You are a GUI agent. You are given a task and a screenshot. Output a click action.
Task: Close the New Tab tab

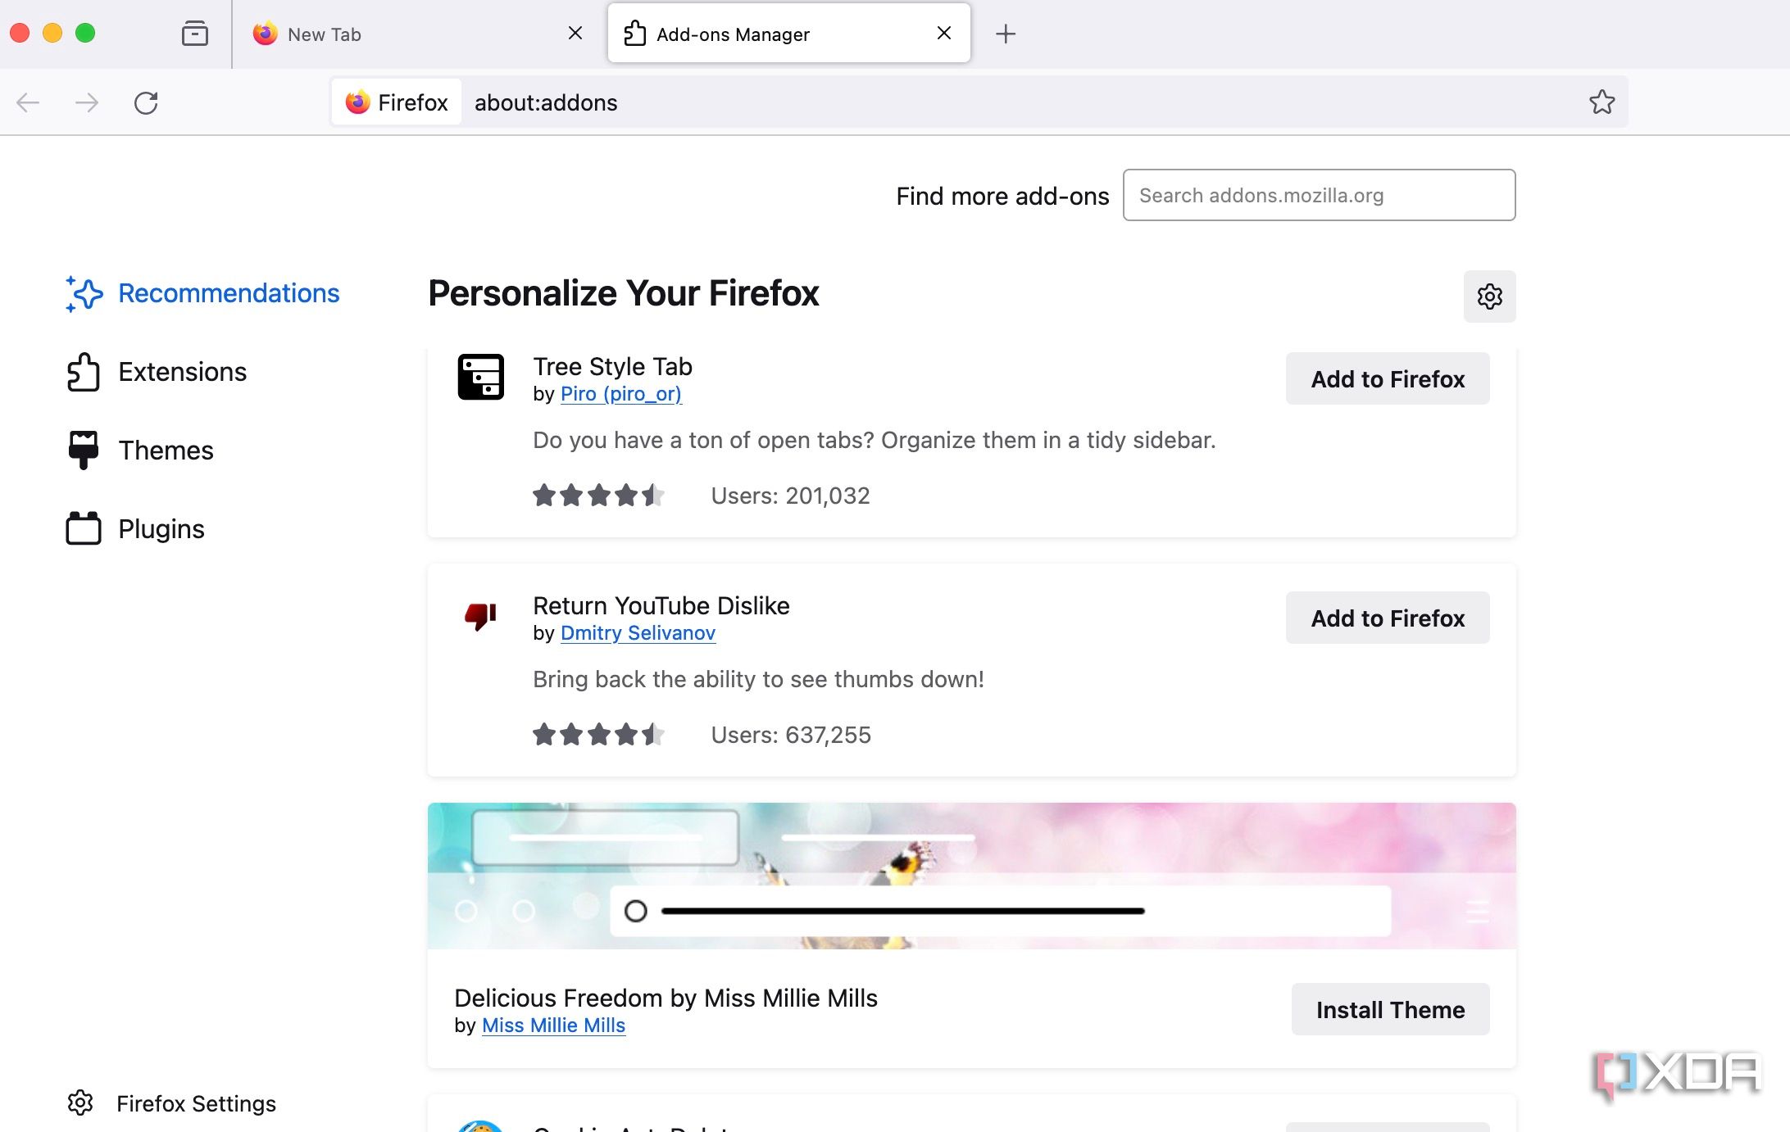pos(575,33)
